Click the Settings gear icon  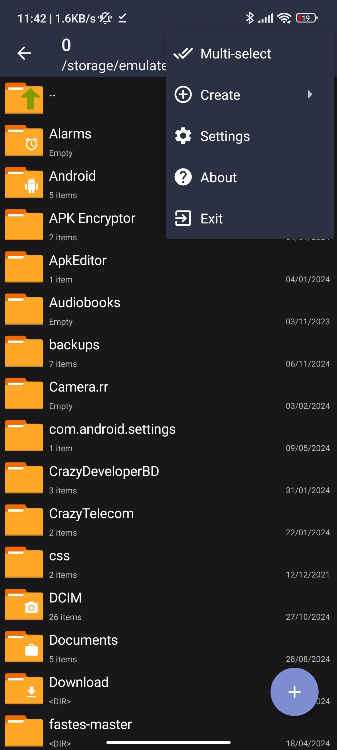click(183, 136)
